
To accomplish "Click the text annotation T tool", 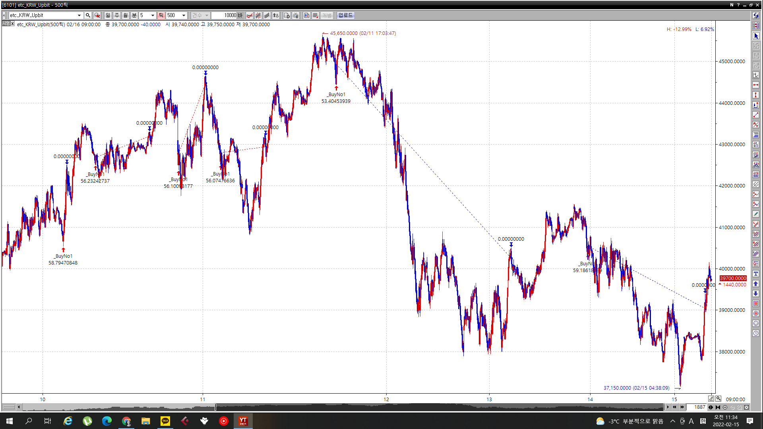I will [x=756, y=274].
